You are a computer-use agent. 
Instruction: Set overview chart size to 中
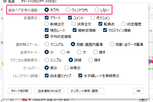(x=63, y=52)
